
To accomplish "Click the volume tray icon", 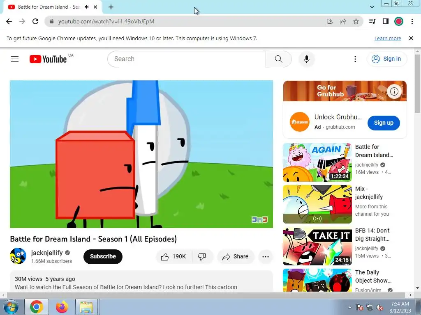I will (x=379, y=307).
